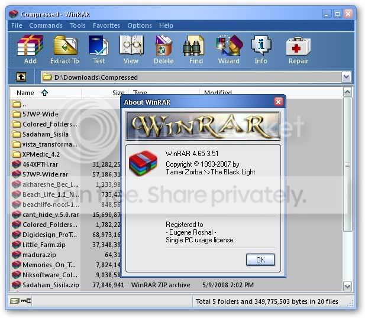Select Sadaham_Sisila.zip file
The height and width of the screenshot is (318, 365).
[x=46, y=285]
